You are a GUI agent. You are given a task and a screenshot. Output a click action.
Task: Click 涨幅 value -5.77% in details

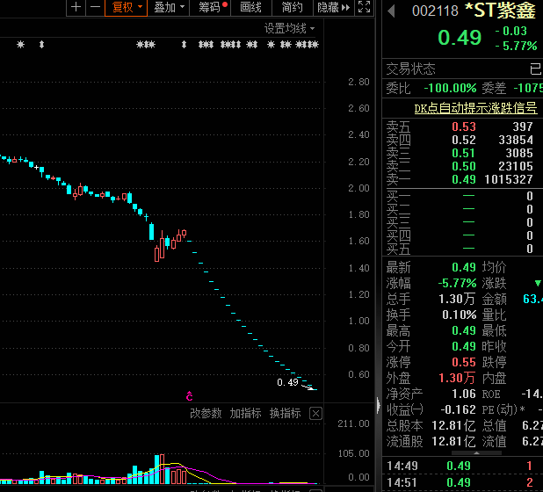[x=457, y=283]
